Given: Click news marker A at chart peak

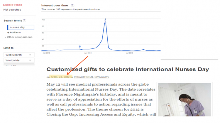Looking at the screenshot, I should [x=105, y=22].
